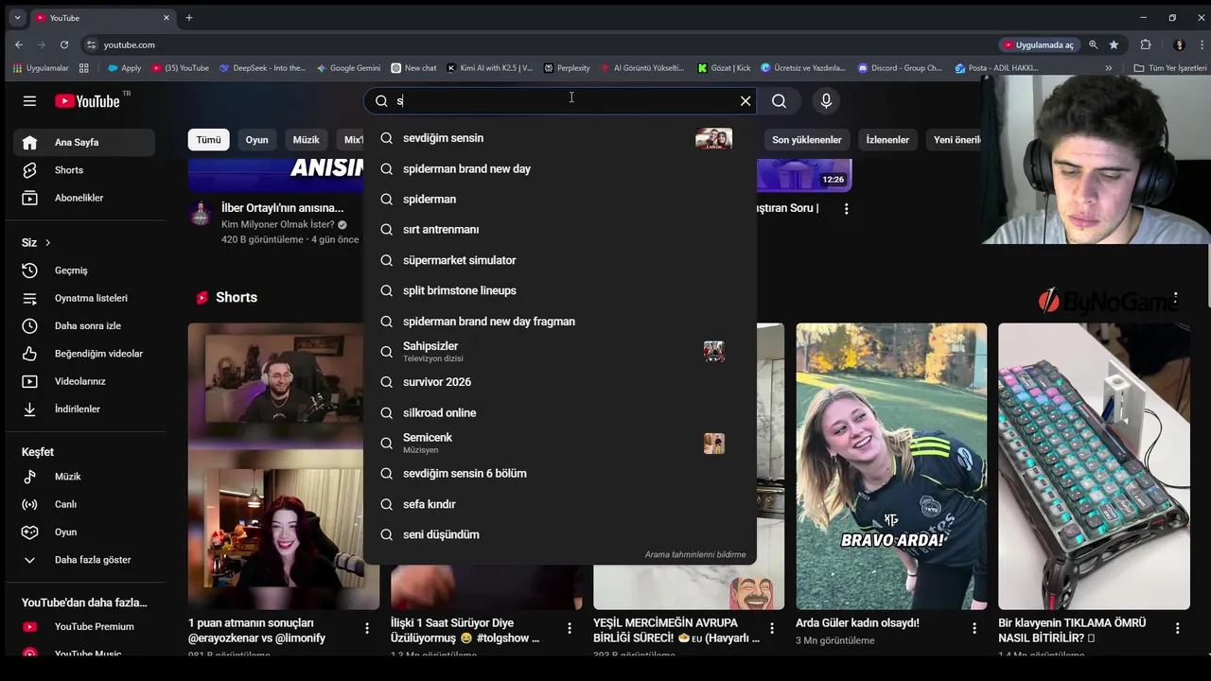Open Oyun under Keşfet
Image resolution: width=1211 pixels, height=681 pixels.
tap(84, 532)
